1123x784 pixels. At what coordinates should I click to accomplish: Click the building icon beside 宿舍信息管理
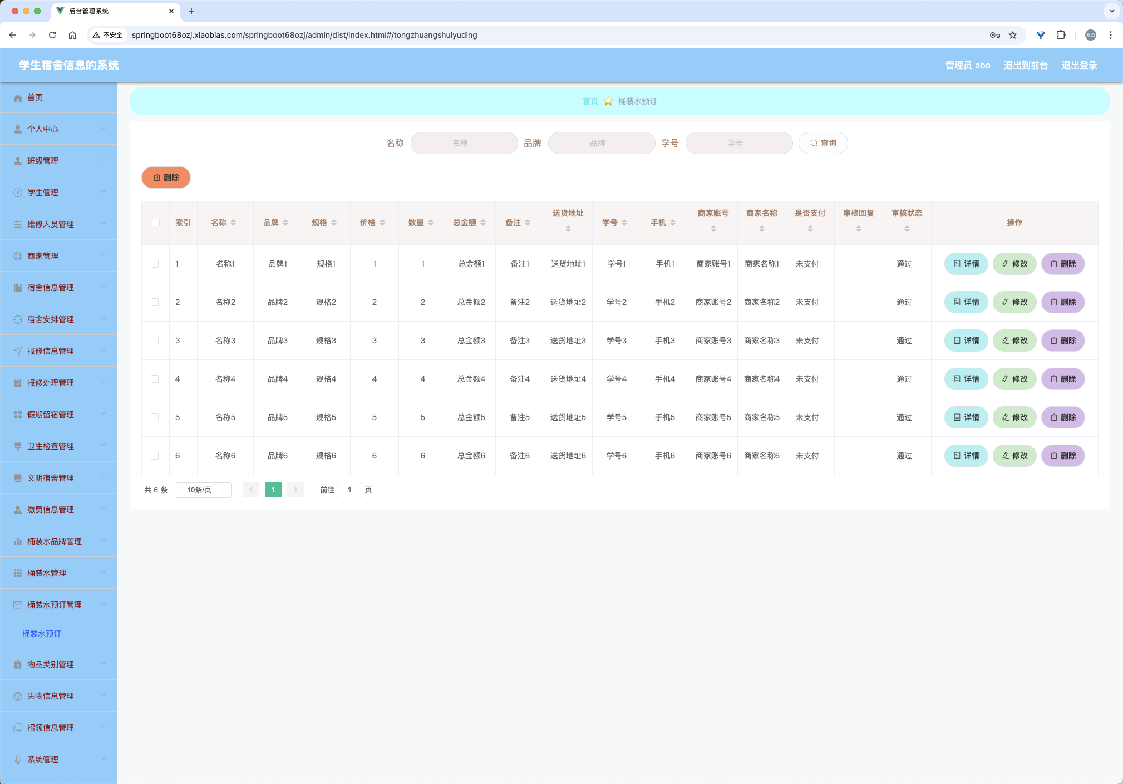point(18,288)
